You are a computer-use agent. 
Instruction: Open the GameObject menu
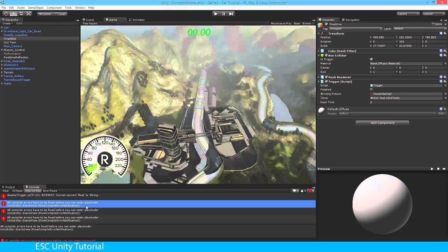35,8
